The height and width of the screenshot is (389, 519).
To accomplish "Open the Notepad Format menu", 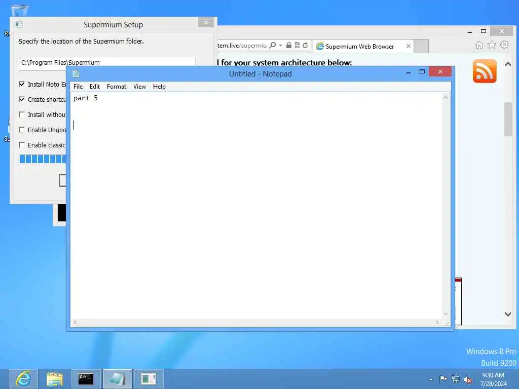I will 117,87.
